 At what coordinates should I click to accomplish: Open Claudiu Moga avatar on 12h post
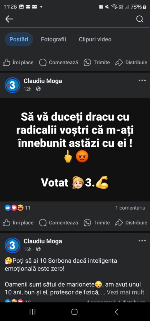[13, 85]
